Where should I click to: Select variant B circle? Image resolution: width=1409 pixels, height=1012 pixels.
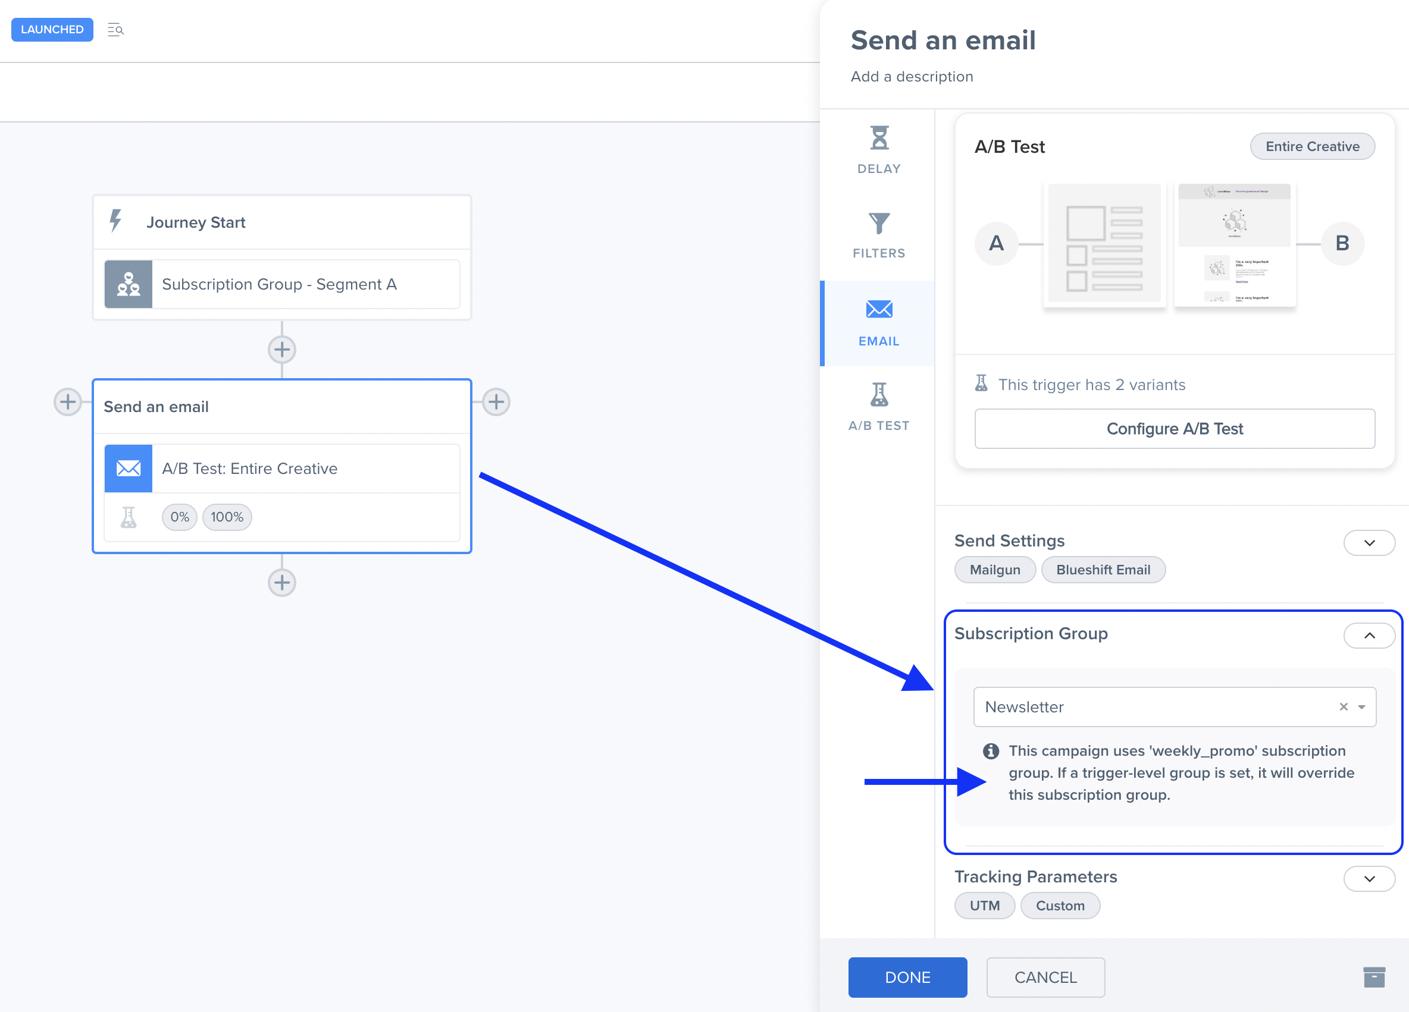click(1342, 243)
